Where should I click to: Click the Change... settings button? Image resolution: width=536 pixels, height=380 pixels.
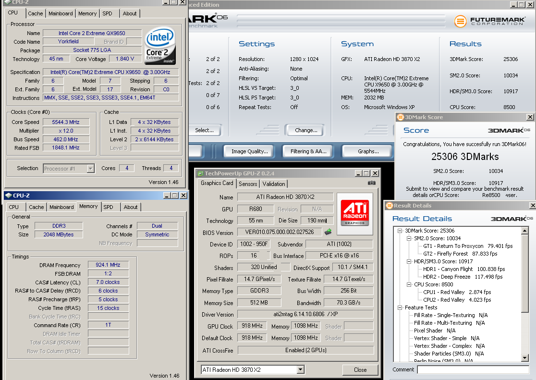click(306, 130)
